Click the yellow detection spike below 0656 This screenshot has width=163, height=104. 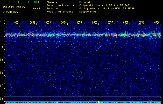tap(98, 102)
